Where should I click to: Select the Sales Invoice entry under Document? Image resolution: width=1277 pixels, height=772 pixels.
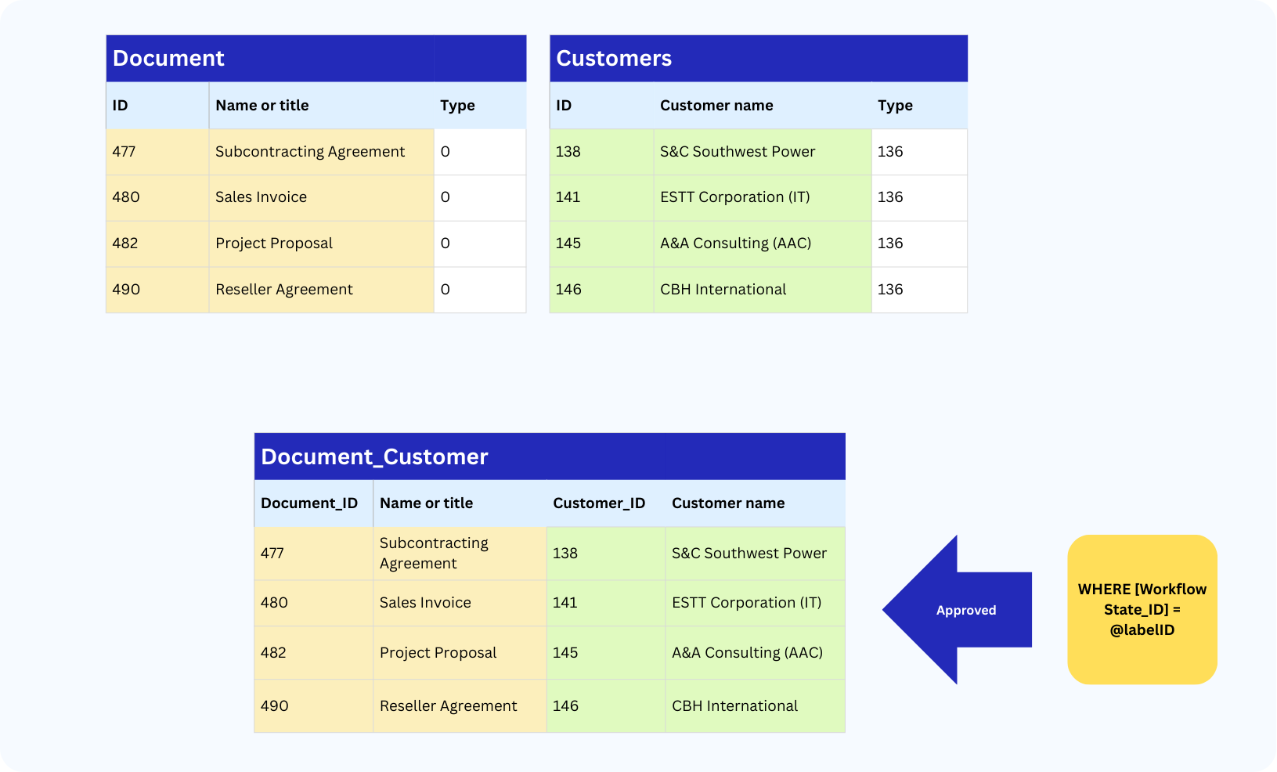(262, 197)
